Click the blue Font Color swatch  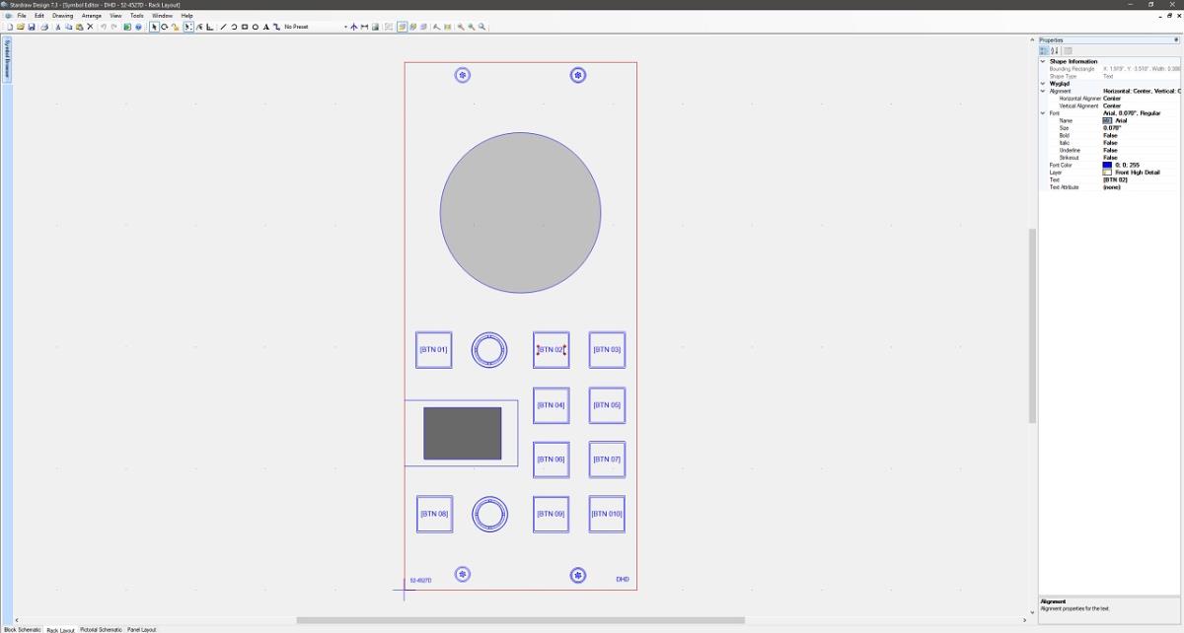click(x=1107, y=165)
